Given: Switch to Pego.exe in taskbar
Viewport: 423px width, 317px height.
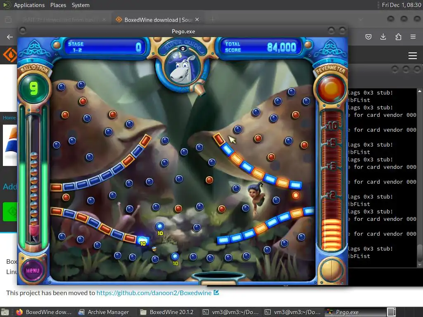Looking at the screenshot, I should point(355,312).
